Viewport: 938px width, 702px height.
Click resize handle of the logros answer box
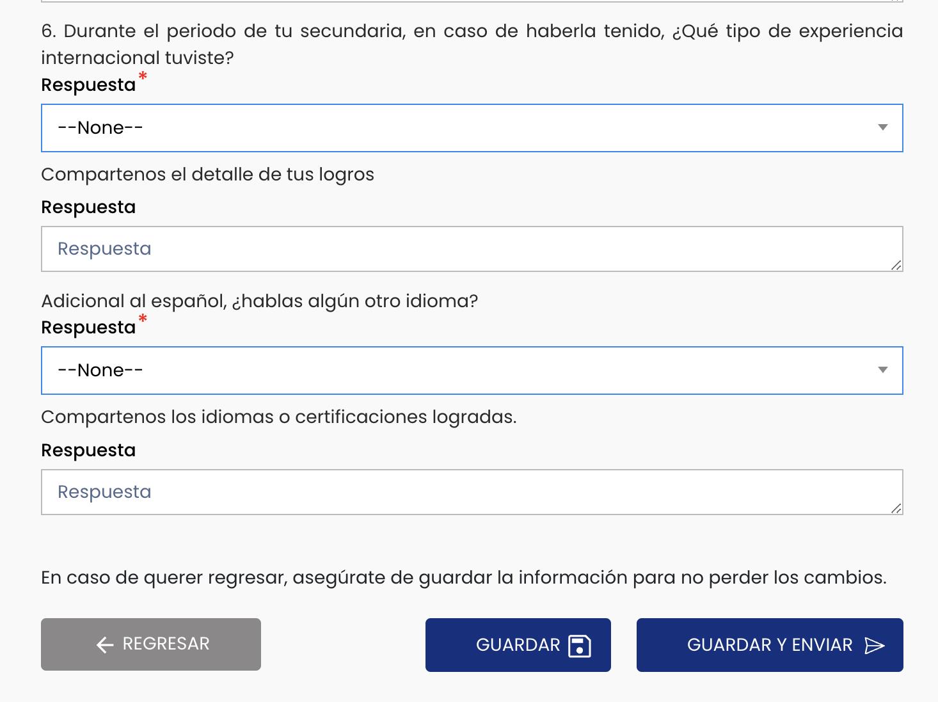[x=896, y=265]
